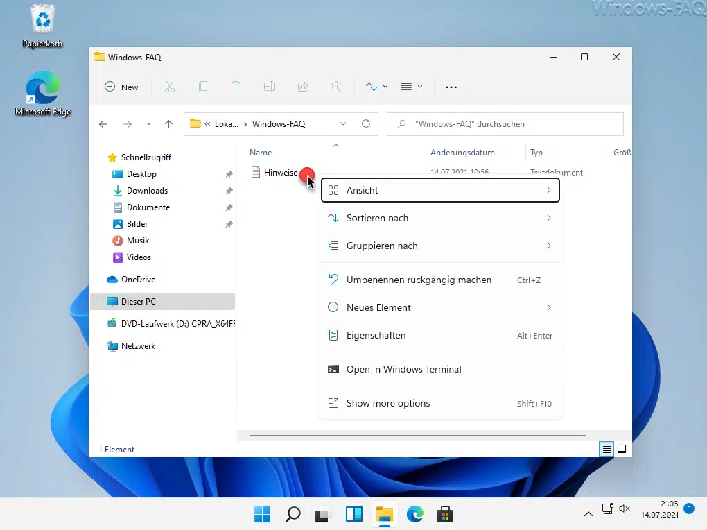Click the Rename icon in toolbar

[x=270, y=87]
